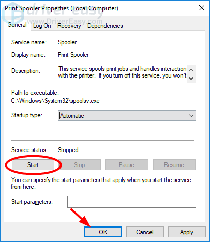
Task: View the Dependencies tab
Action: [x=105, y=26]
